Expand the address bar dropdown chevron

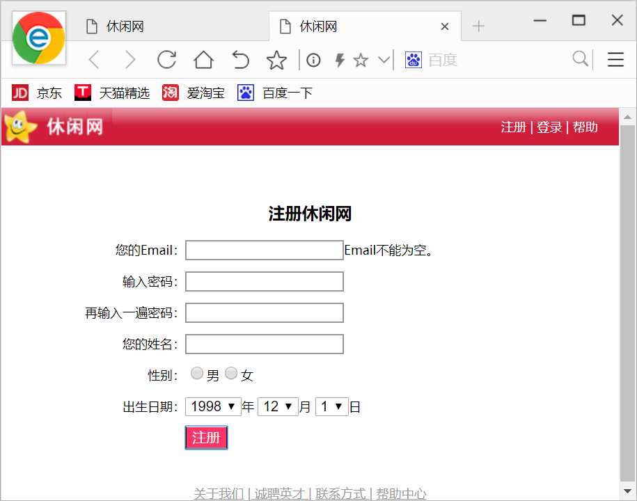(x=384, y=60)
